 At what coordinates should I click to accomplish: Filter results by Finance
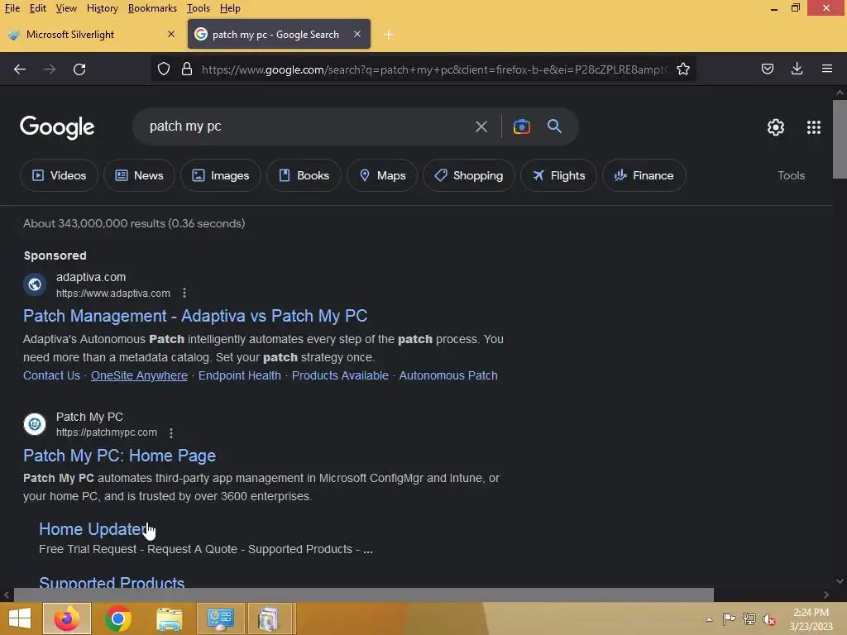(644, 175)
